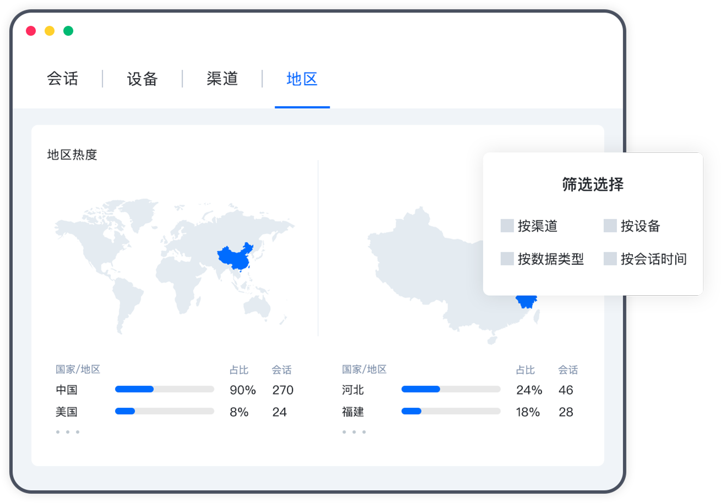Expand more provinces via the right ellipsis

[x=354, y=432]
